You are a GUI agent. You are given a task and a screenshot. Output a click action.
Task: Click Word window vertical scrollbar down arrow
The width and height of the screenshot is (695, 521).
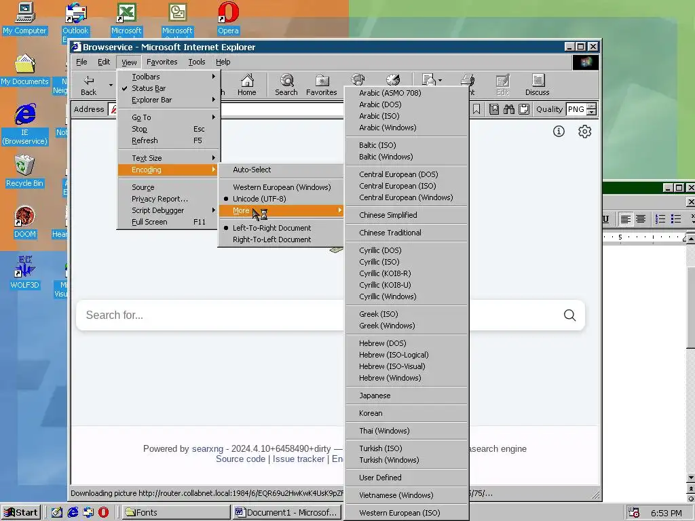click(x=690, y=478)
